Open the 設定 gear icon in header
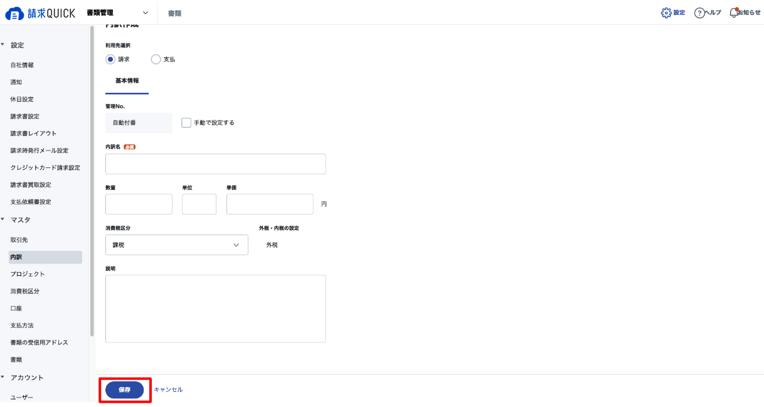764x407 pixels. pyautogui.click(x=666, y=13)
